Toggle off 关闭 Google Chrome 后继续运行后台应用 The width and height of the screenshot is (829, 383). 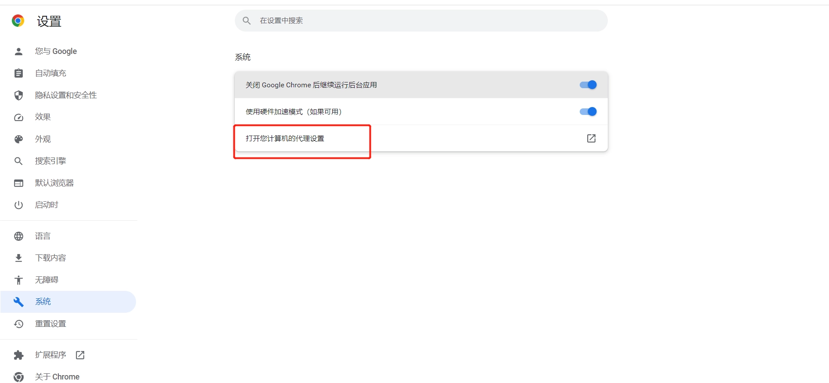[x=588, y=85]
